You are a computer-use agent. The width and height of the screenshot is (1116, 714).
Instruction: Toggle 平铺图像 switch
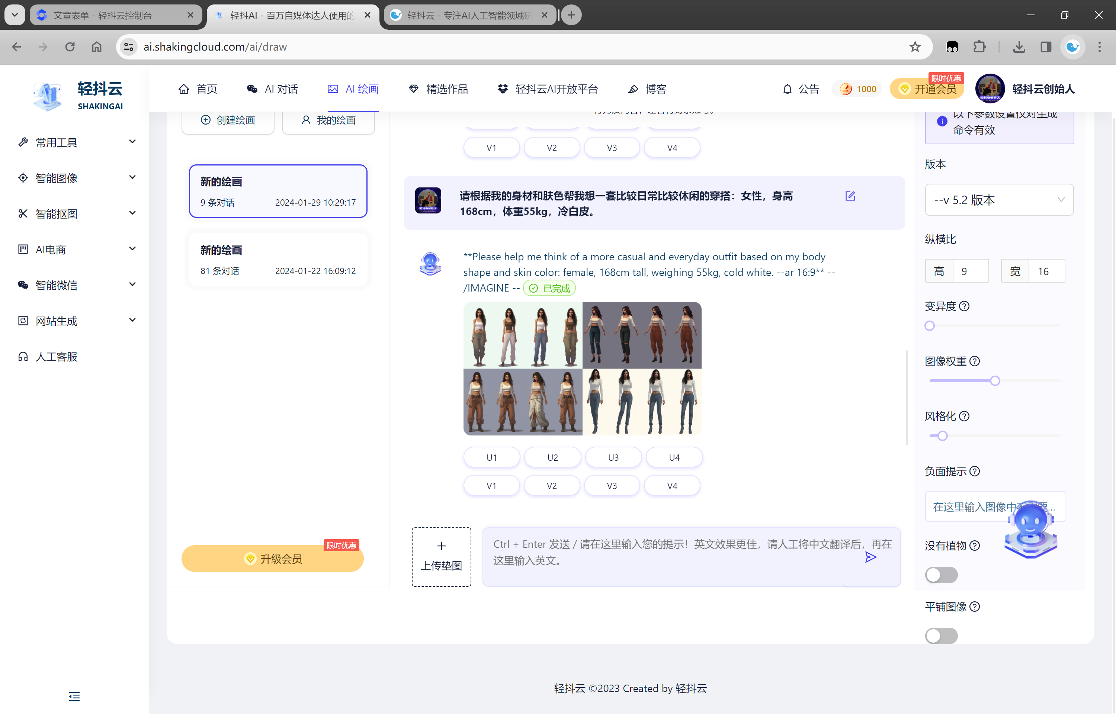(941, 636)
